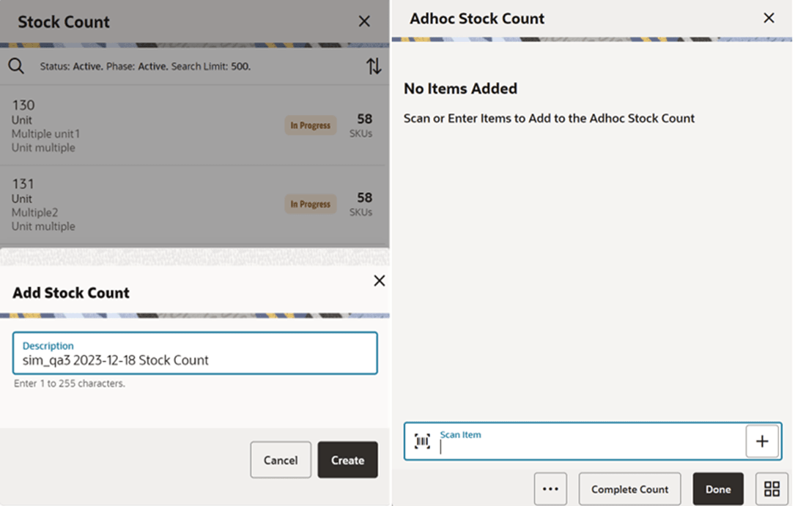Open the search in the Stock Count list
This screenshot has width=795, height=506.
tap(17, 65)
